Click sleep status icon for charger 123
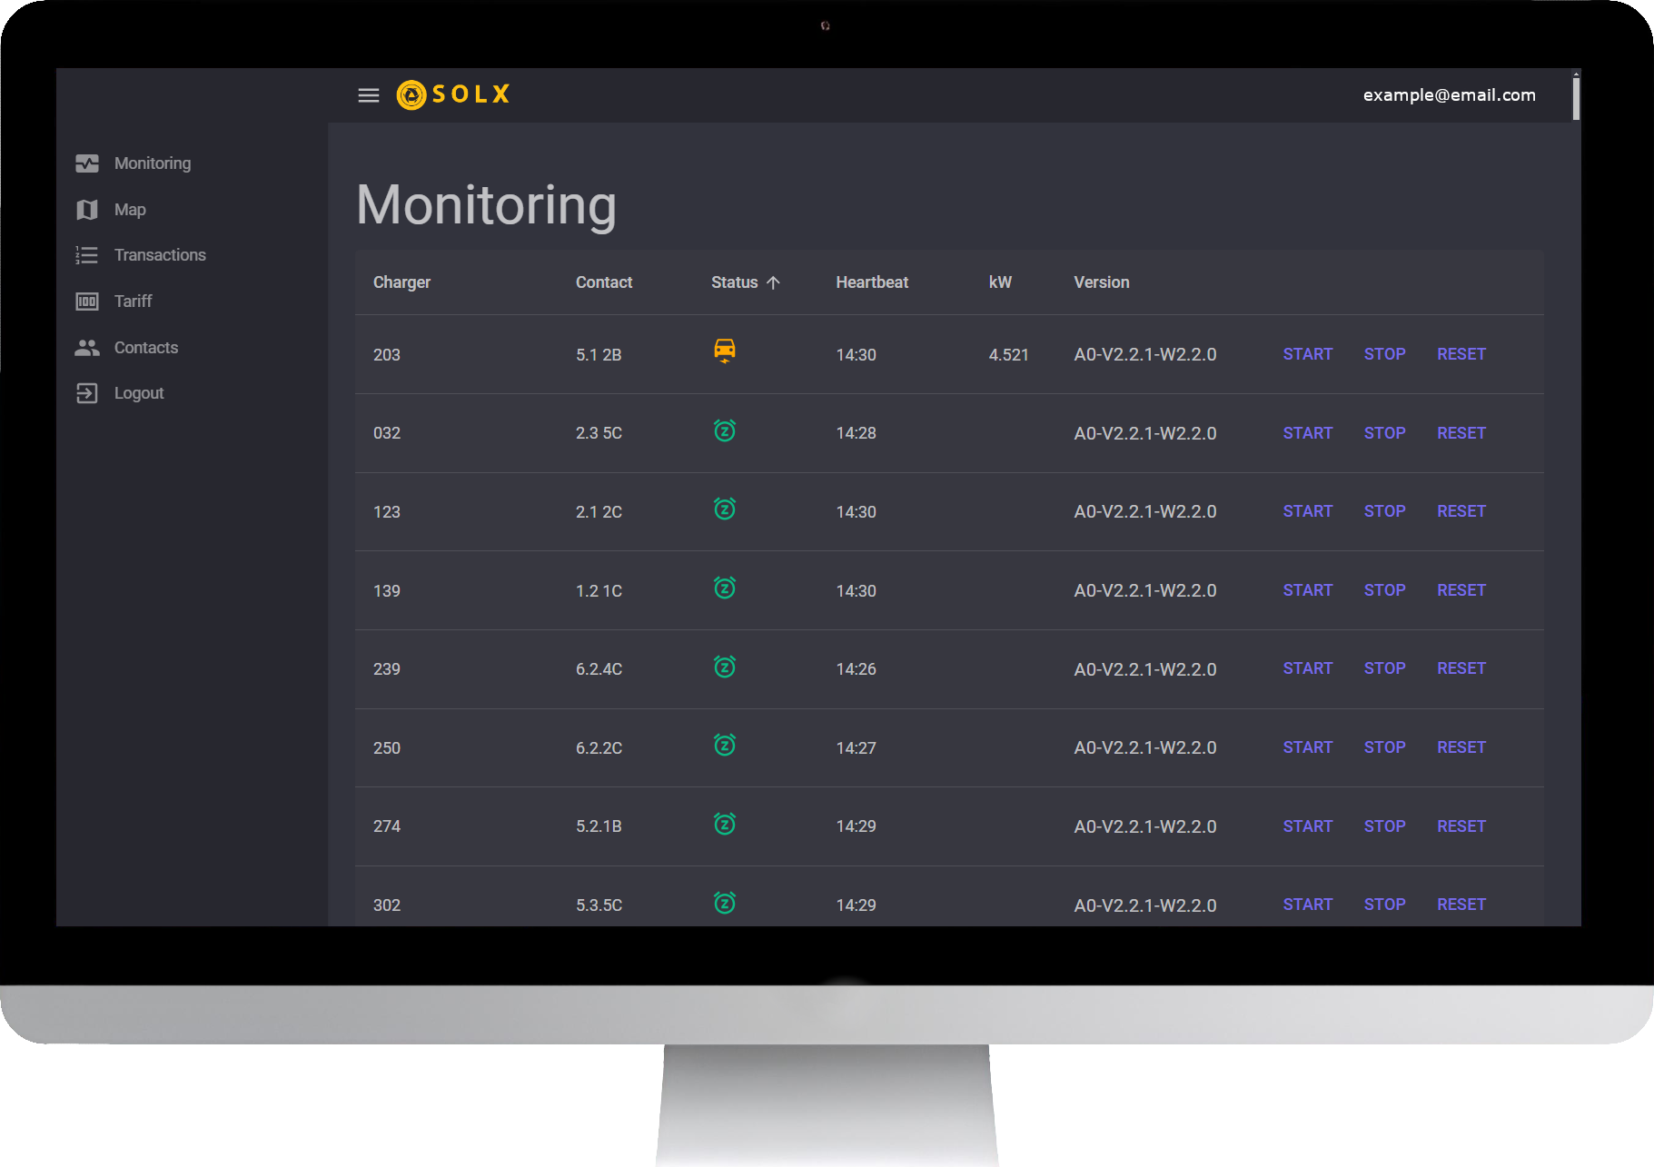The height and width of the screenshot is (1167, 1654). click(725, 509)
